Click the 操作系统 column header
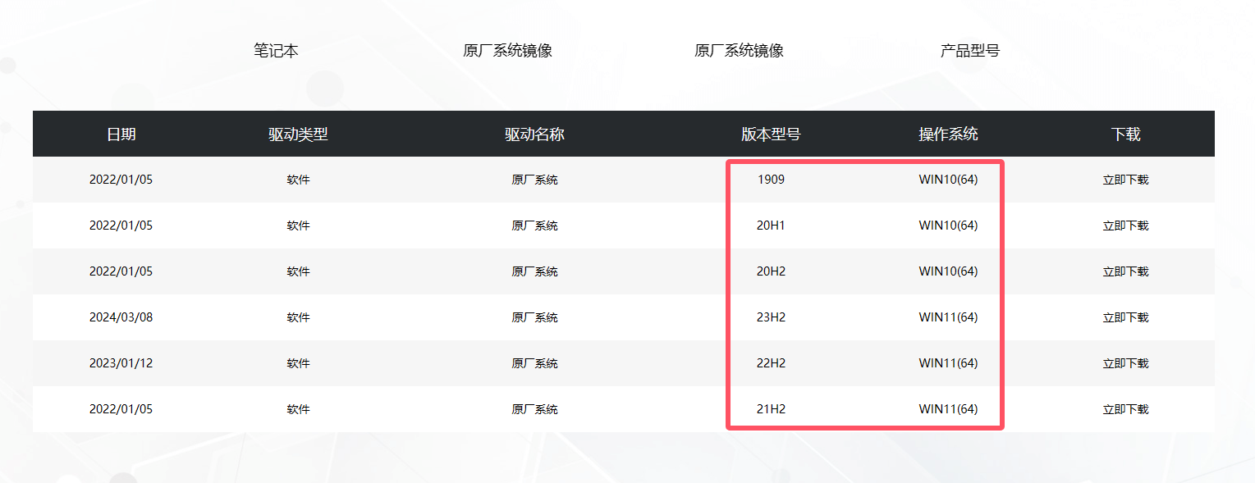The image size is (1255, 483). [948, 134]
